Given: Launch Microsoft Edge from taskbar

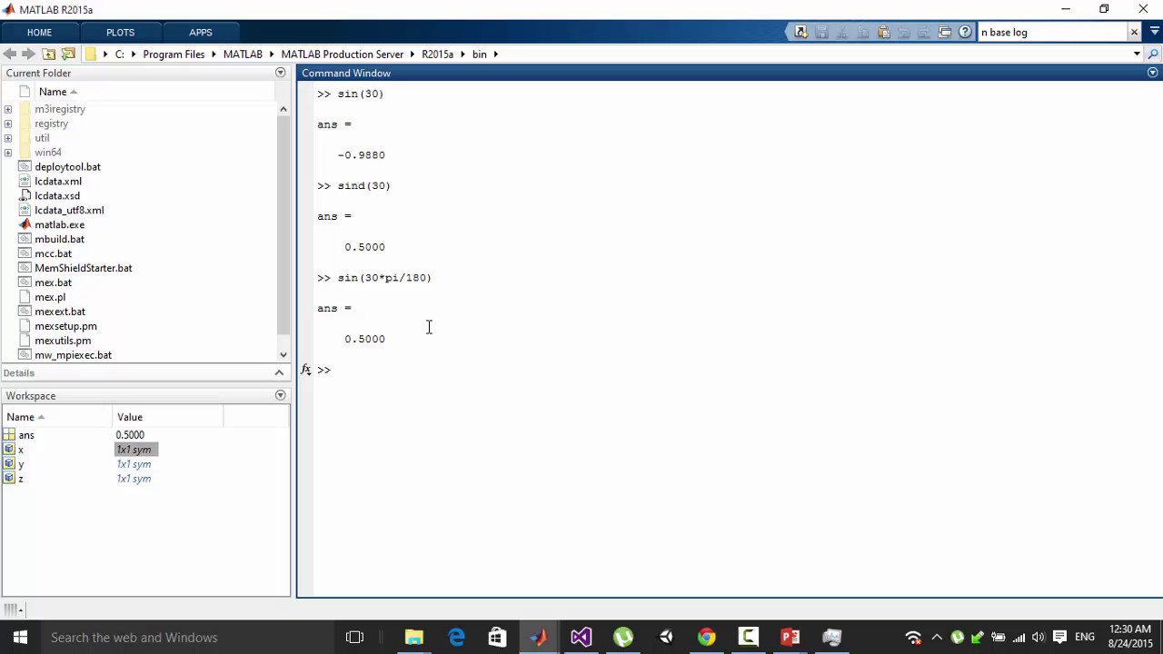Looking at the screenshot, I should point(456,637).
